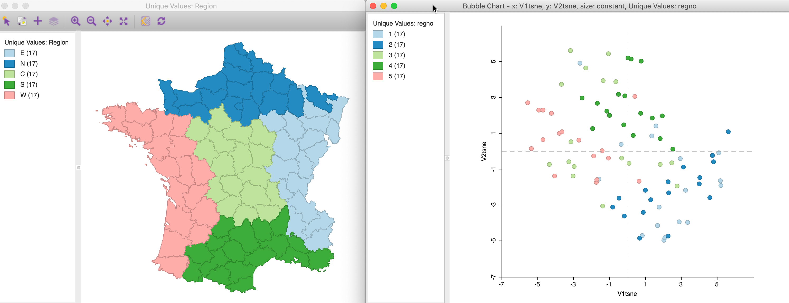Click the pink regno 5 legend swatch
789x303 pixels.
tap(378, 76)
